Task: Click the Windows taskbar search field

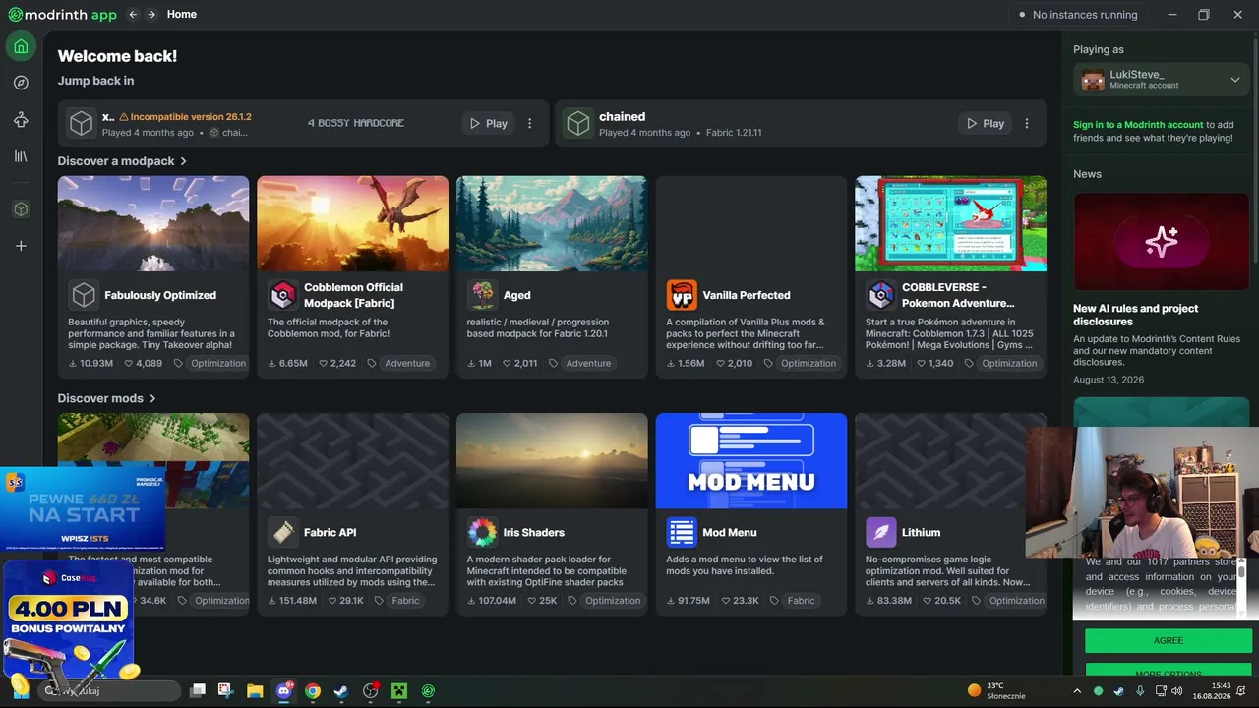Action: [110, 691]
